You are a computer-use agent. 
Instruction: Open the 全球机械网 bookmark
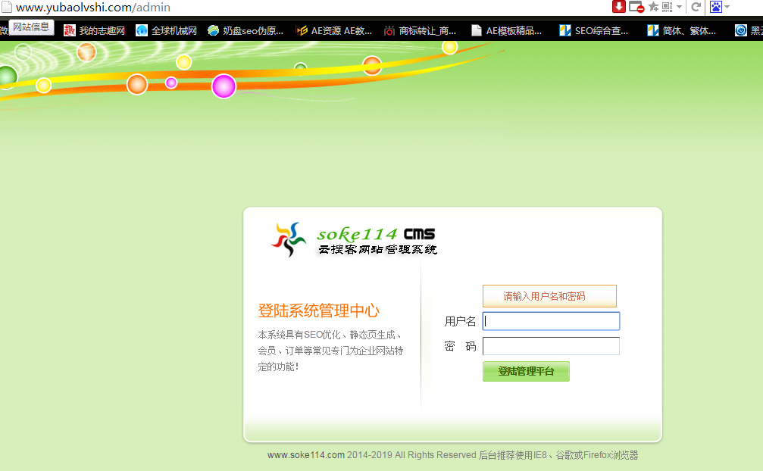[x=167, y=31]
